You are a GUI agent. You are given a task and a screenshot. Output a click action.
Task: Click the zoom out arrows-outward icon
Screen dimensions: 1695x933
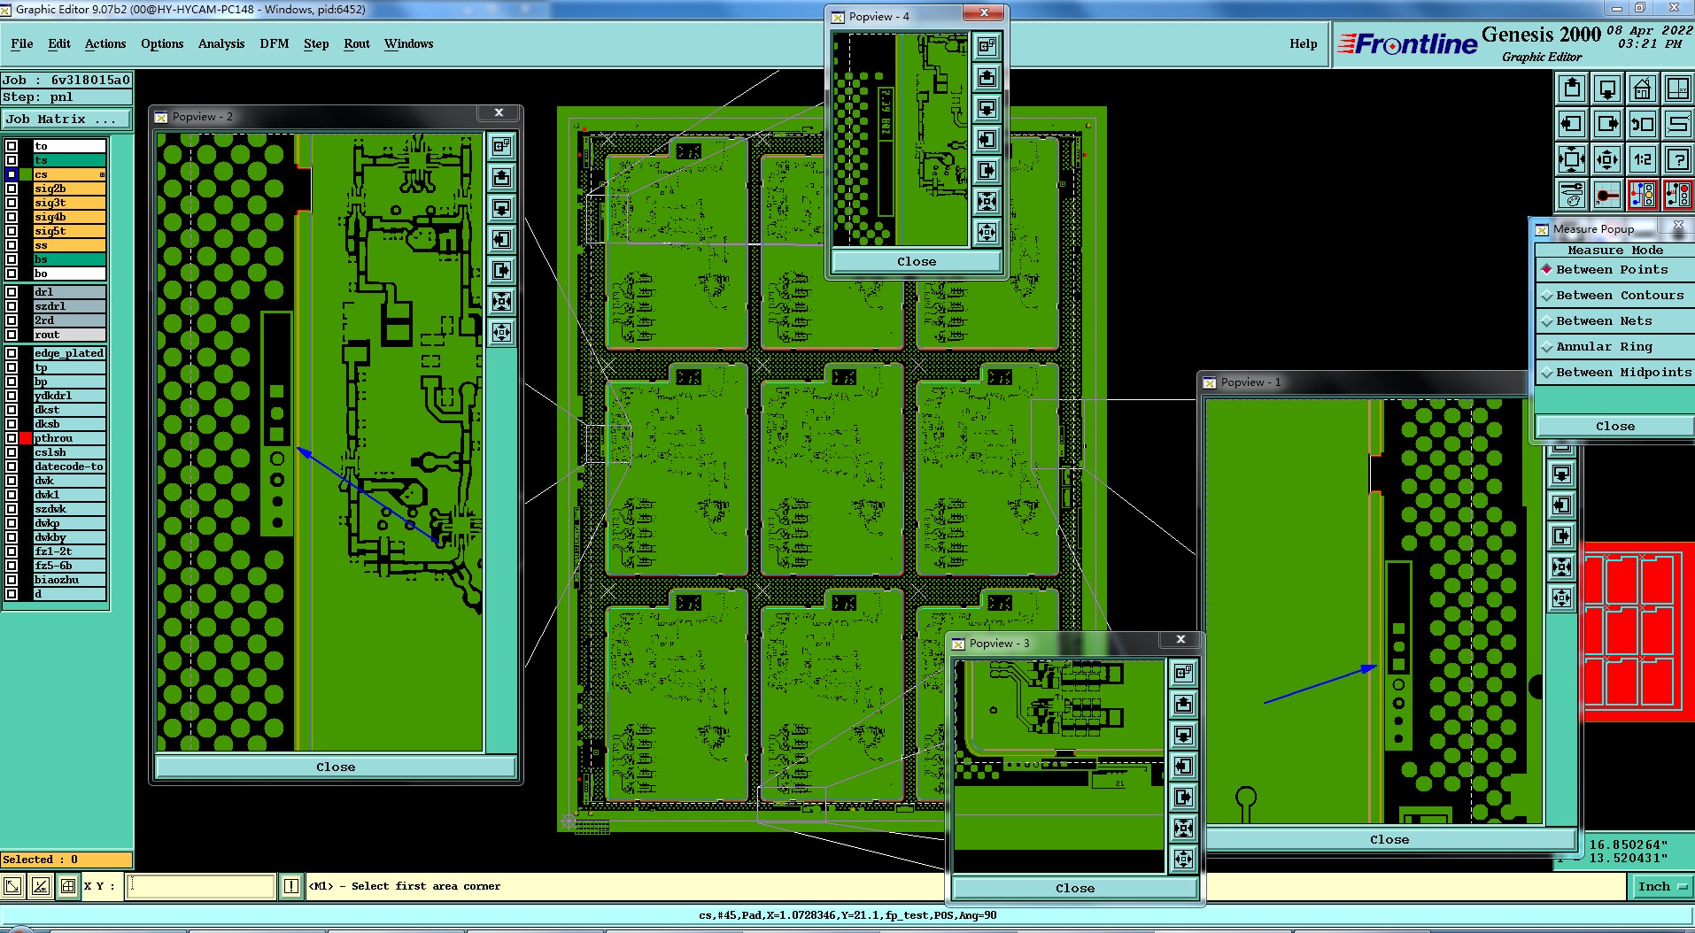(1607, 159)
